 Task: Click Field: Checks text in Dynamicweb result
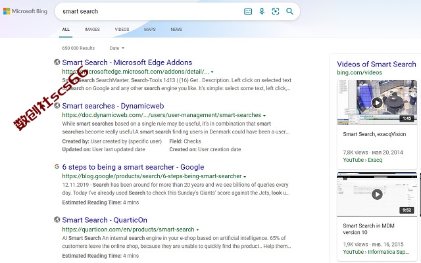pos(185,141)
